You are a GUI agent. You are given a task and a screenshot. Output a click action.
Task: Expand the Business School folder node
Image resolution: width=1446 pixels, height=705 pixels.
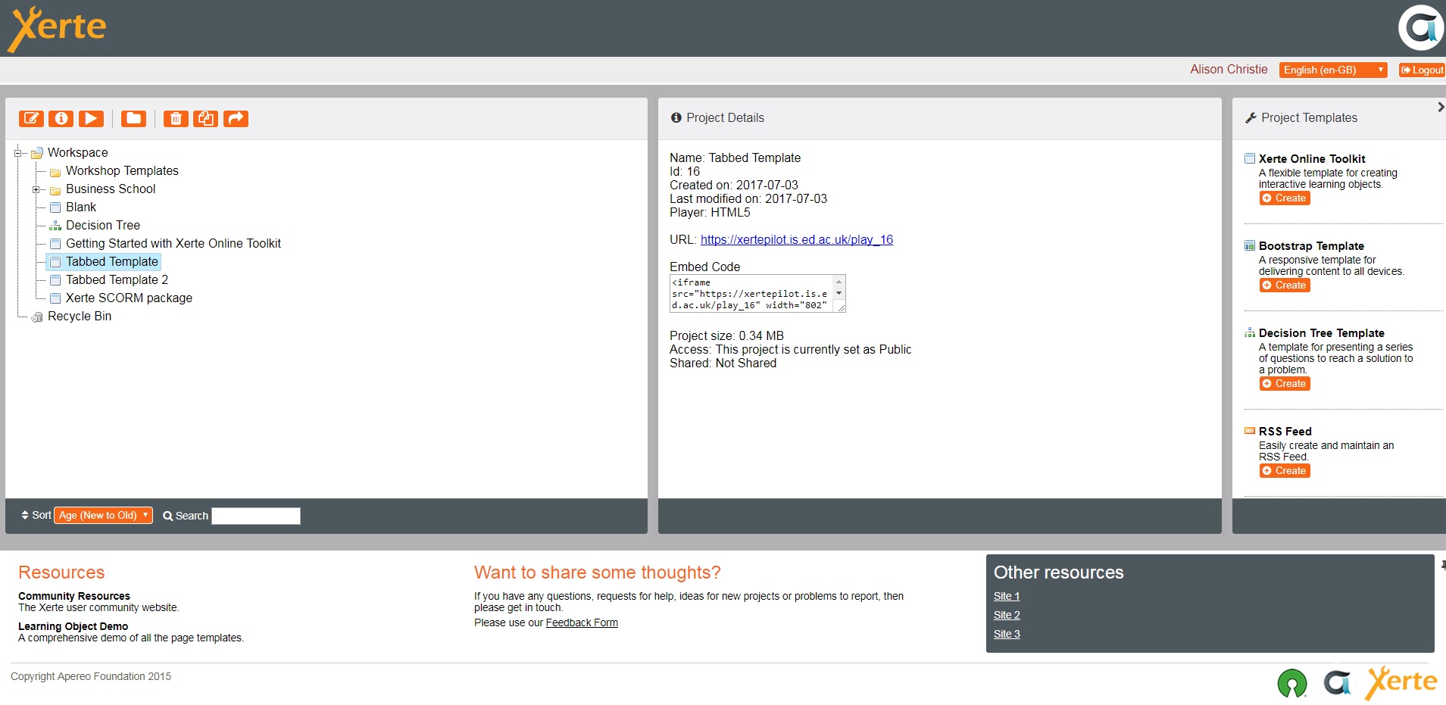coord(36,189)
